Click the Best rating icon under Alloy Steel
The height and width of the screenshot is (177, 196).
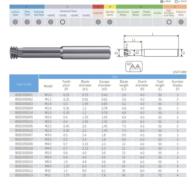pyautogui.click(x=27, y=22)
